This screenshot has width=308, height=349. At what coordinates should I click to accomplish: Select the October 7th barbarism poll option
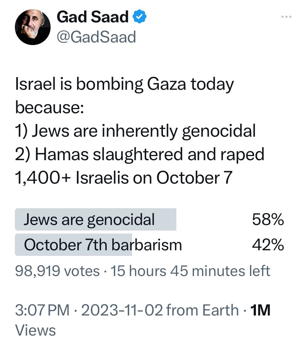[x=103, y=245]
